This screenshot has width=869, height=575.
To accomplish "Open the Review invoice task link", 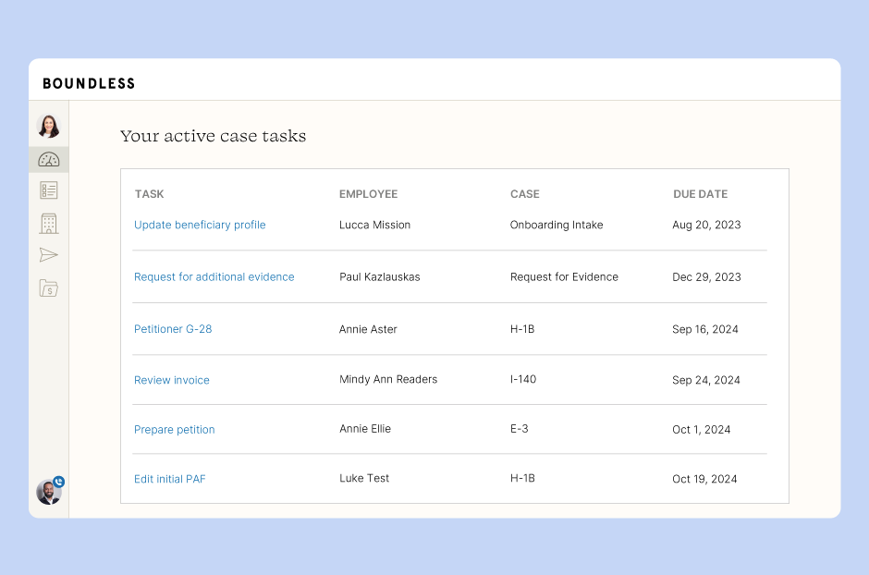I will pyautogui.click(x=172, y=380).
